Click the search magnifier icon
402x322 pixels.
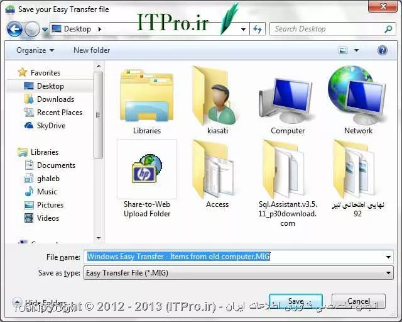tap(388, 29)
